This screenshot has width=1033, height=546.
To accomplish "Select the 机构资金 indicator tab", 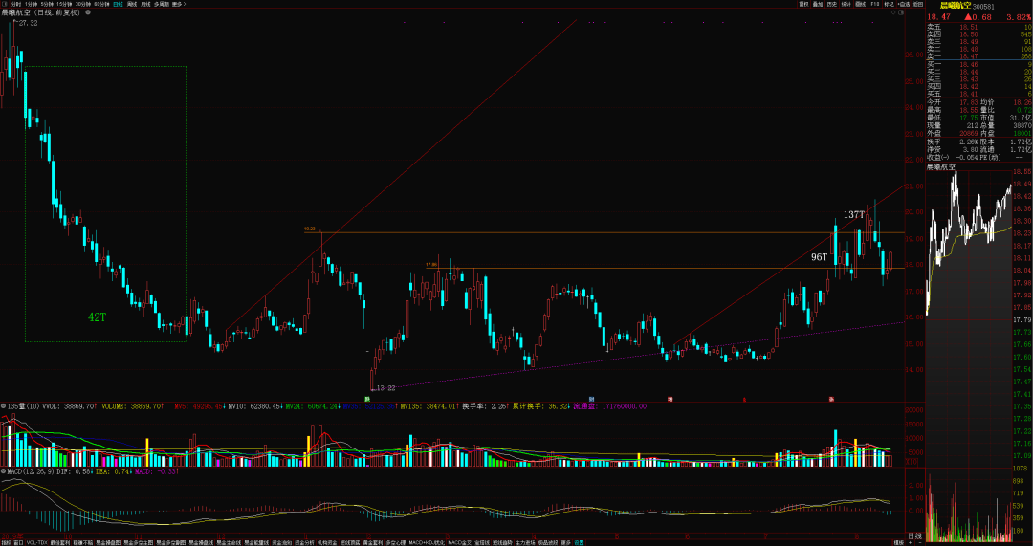I will pyautogui.click(x=327, y=543).
